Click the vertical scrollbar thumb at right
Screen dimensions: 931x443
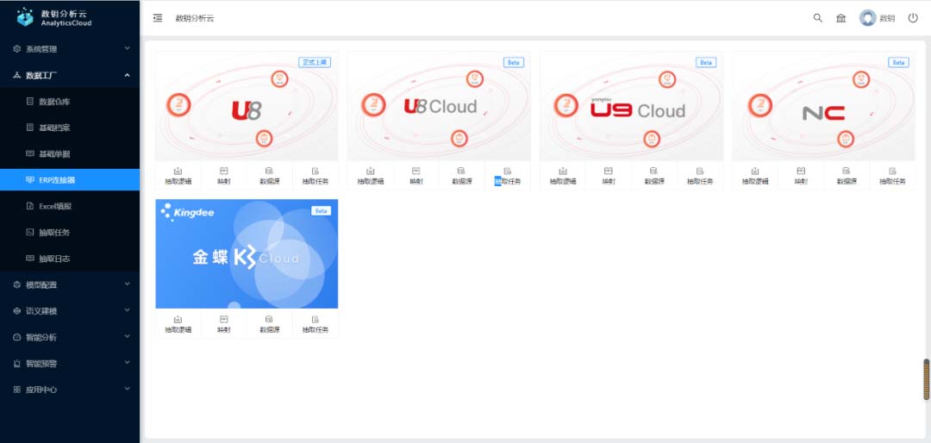point(926,379)
